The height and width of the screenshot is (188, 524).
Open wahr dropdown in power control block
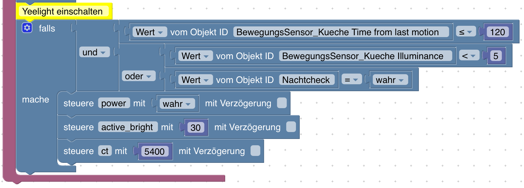[177, 104]
